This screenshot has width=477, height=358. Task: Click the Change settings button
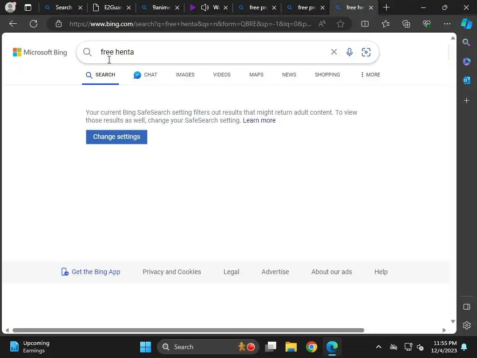click(116, 137)
